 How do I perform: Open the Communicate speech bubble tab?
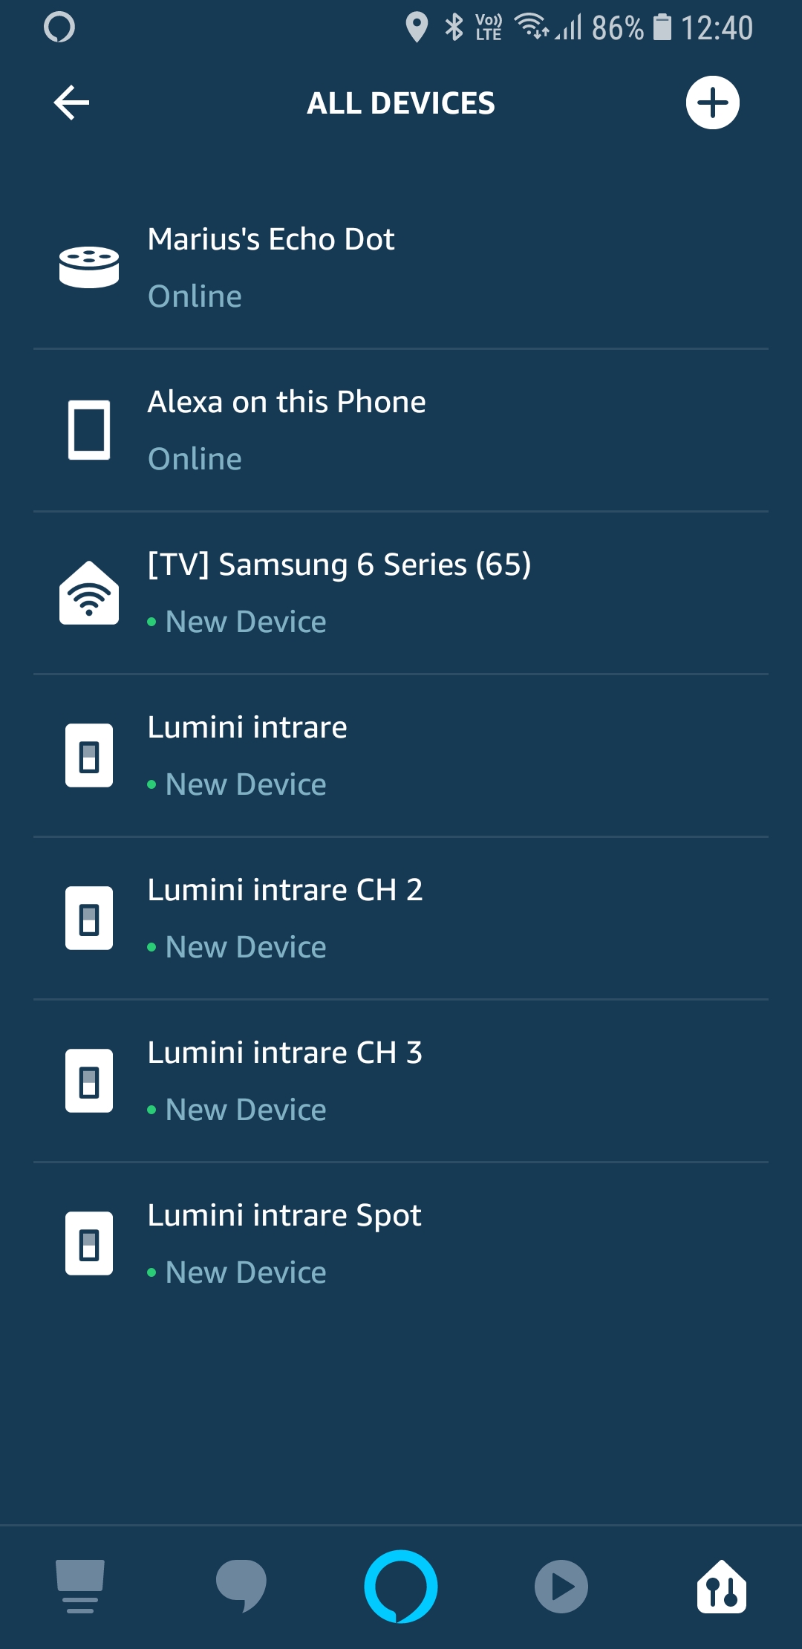pyautogui.click(x=241, y=1587)
